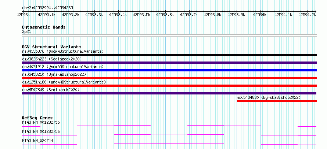Click the 42593.5k ruler tick label
The height and width of the screenshot is (149, 327).
click(141, 15)
